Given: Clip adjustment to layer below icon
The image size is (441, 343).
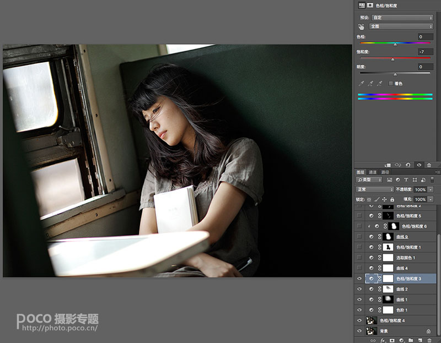Looking at the screenshot, I should [x=388, y=165].
